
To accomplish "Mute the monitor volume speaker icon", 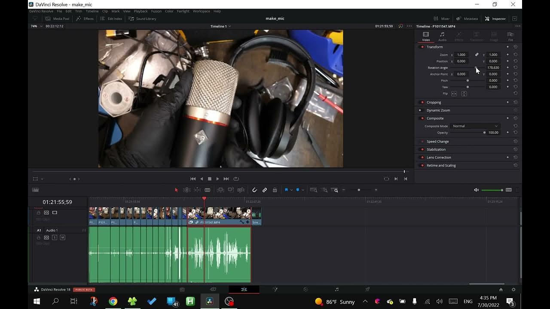I will tap(476, 190).
